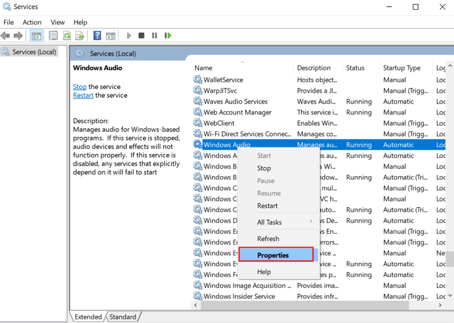Select gear icon of Web Account Manager
Screen dimensions: 454x323
click(198, 112)
